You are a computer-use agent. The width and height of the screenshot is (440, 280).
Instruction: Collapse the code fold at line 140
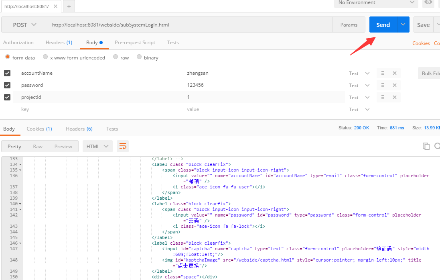(x=20, y=204)
